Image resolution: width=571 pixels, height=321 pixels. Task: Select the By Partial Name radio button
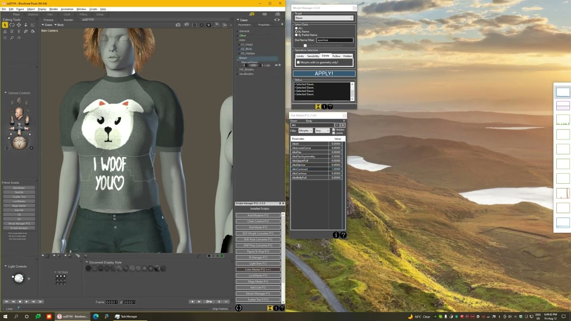pyautogui.click(x=296, y=35)
